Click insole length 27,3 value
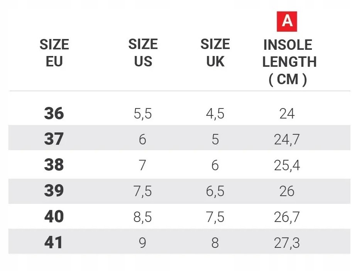Viewport: 359px width, 271px height. point(287,243)
